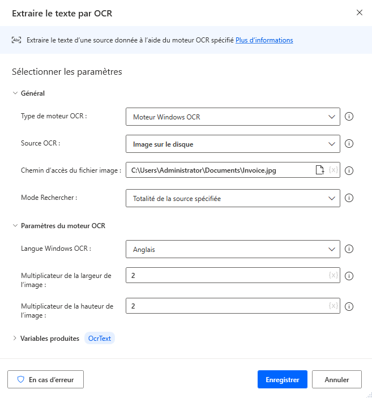Click info icon next to Mode Rechercher

pyautogui.click(x=349, y=198)
